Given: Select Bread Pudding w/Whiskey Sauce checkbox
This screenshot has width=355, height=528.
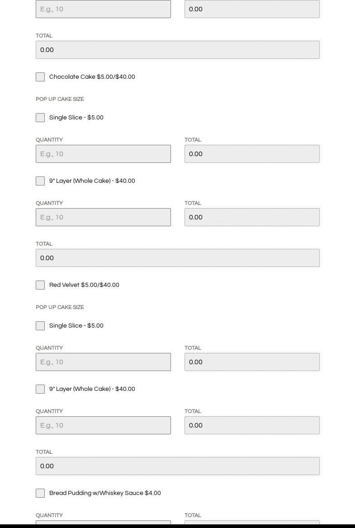Looking at the screenshot, I should pos(40,493).
